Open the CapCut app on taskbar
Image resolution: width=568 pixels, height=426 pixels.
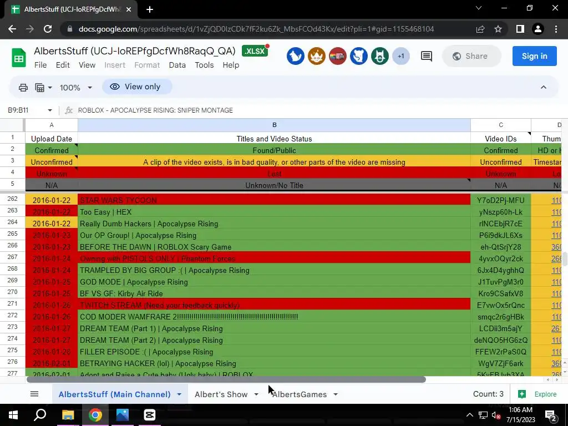pyautogui.click(x=150, y=415)
